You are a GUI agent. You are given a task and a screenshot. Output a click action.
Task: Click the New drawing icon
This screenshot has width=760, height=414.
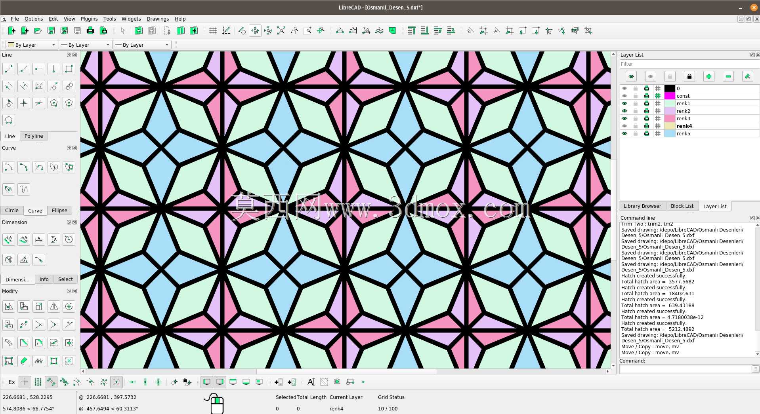tap(11, 30)
